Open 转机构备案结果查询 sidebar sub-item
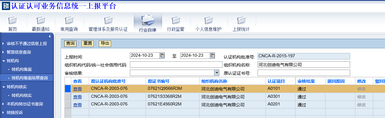 [x=30, y=78]
